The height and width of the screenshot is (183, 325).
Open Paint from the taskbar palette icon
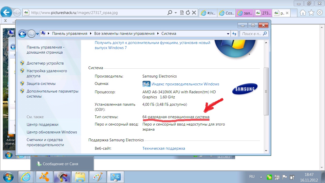98,177
